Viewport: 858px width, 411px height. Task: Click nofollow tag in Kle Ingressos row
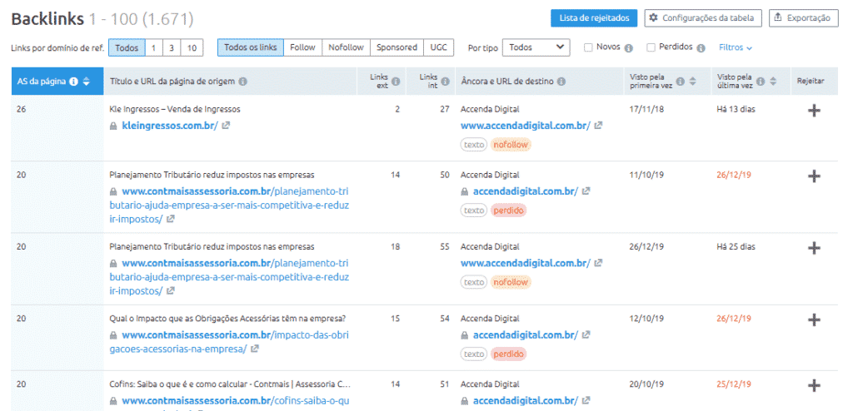511,145
